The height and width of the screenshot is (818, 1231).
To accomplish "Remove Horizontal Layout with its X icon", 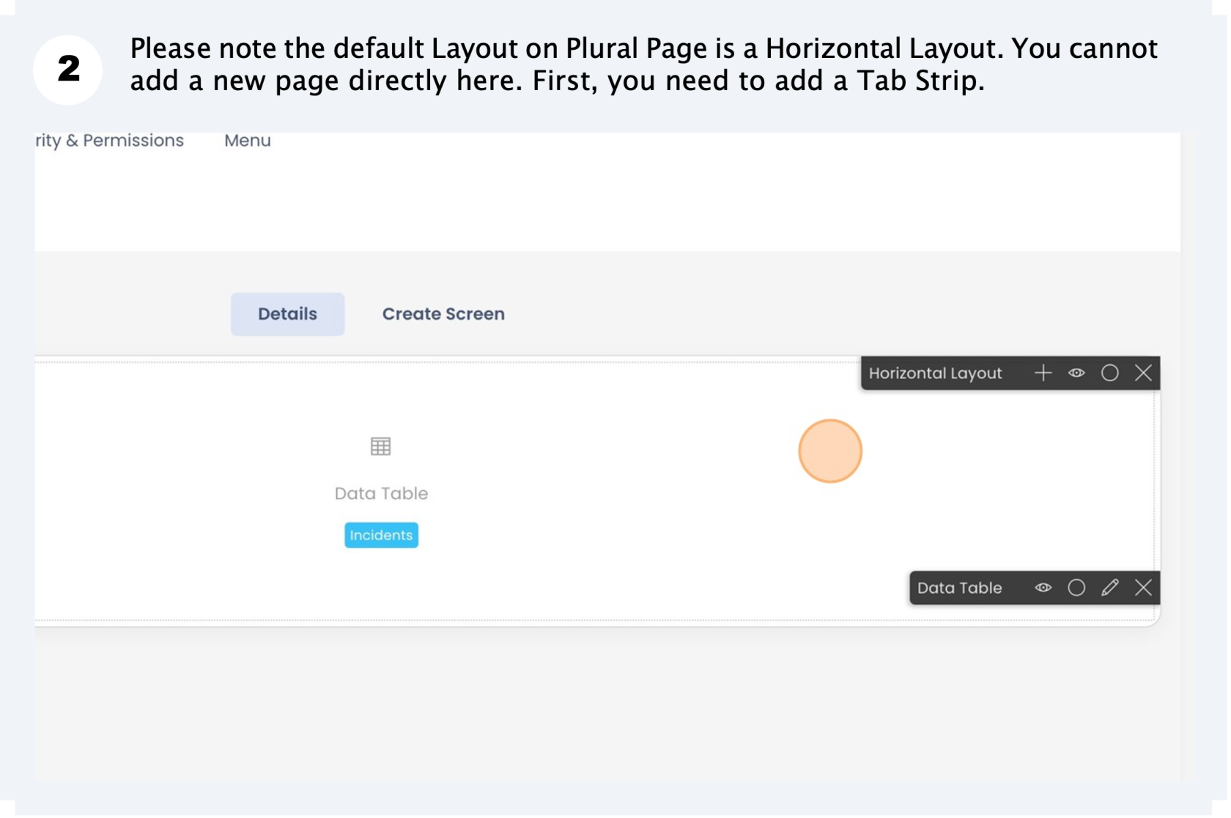I will point(1143,373).
